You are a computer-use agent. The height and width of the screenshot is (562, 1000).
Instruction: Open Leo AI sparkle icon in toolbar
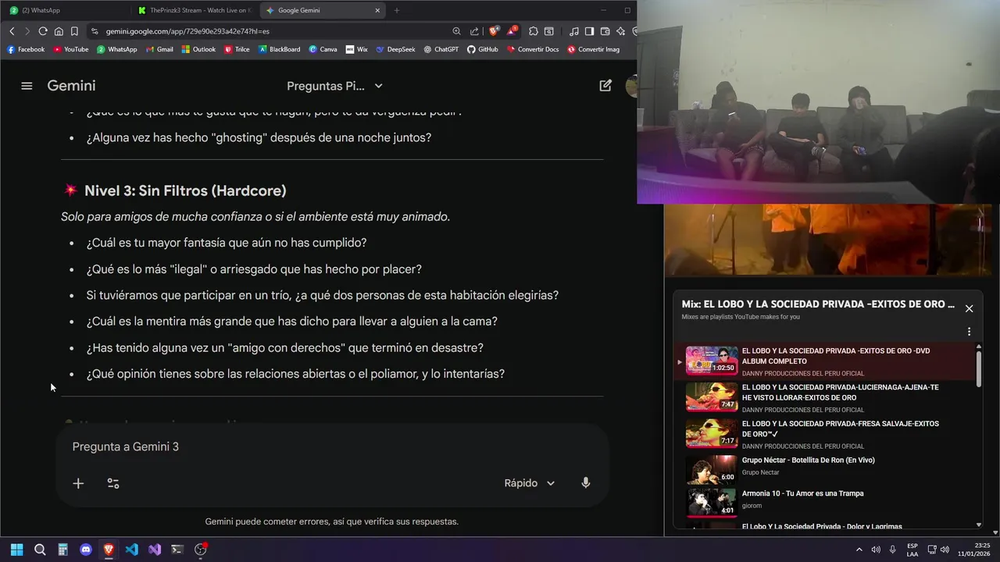point(621,31)
